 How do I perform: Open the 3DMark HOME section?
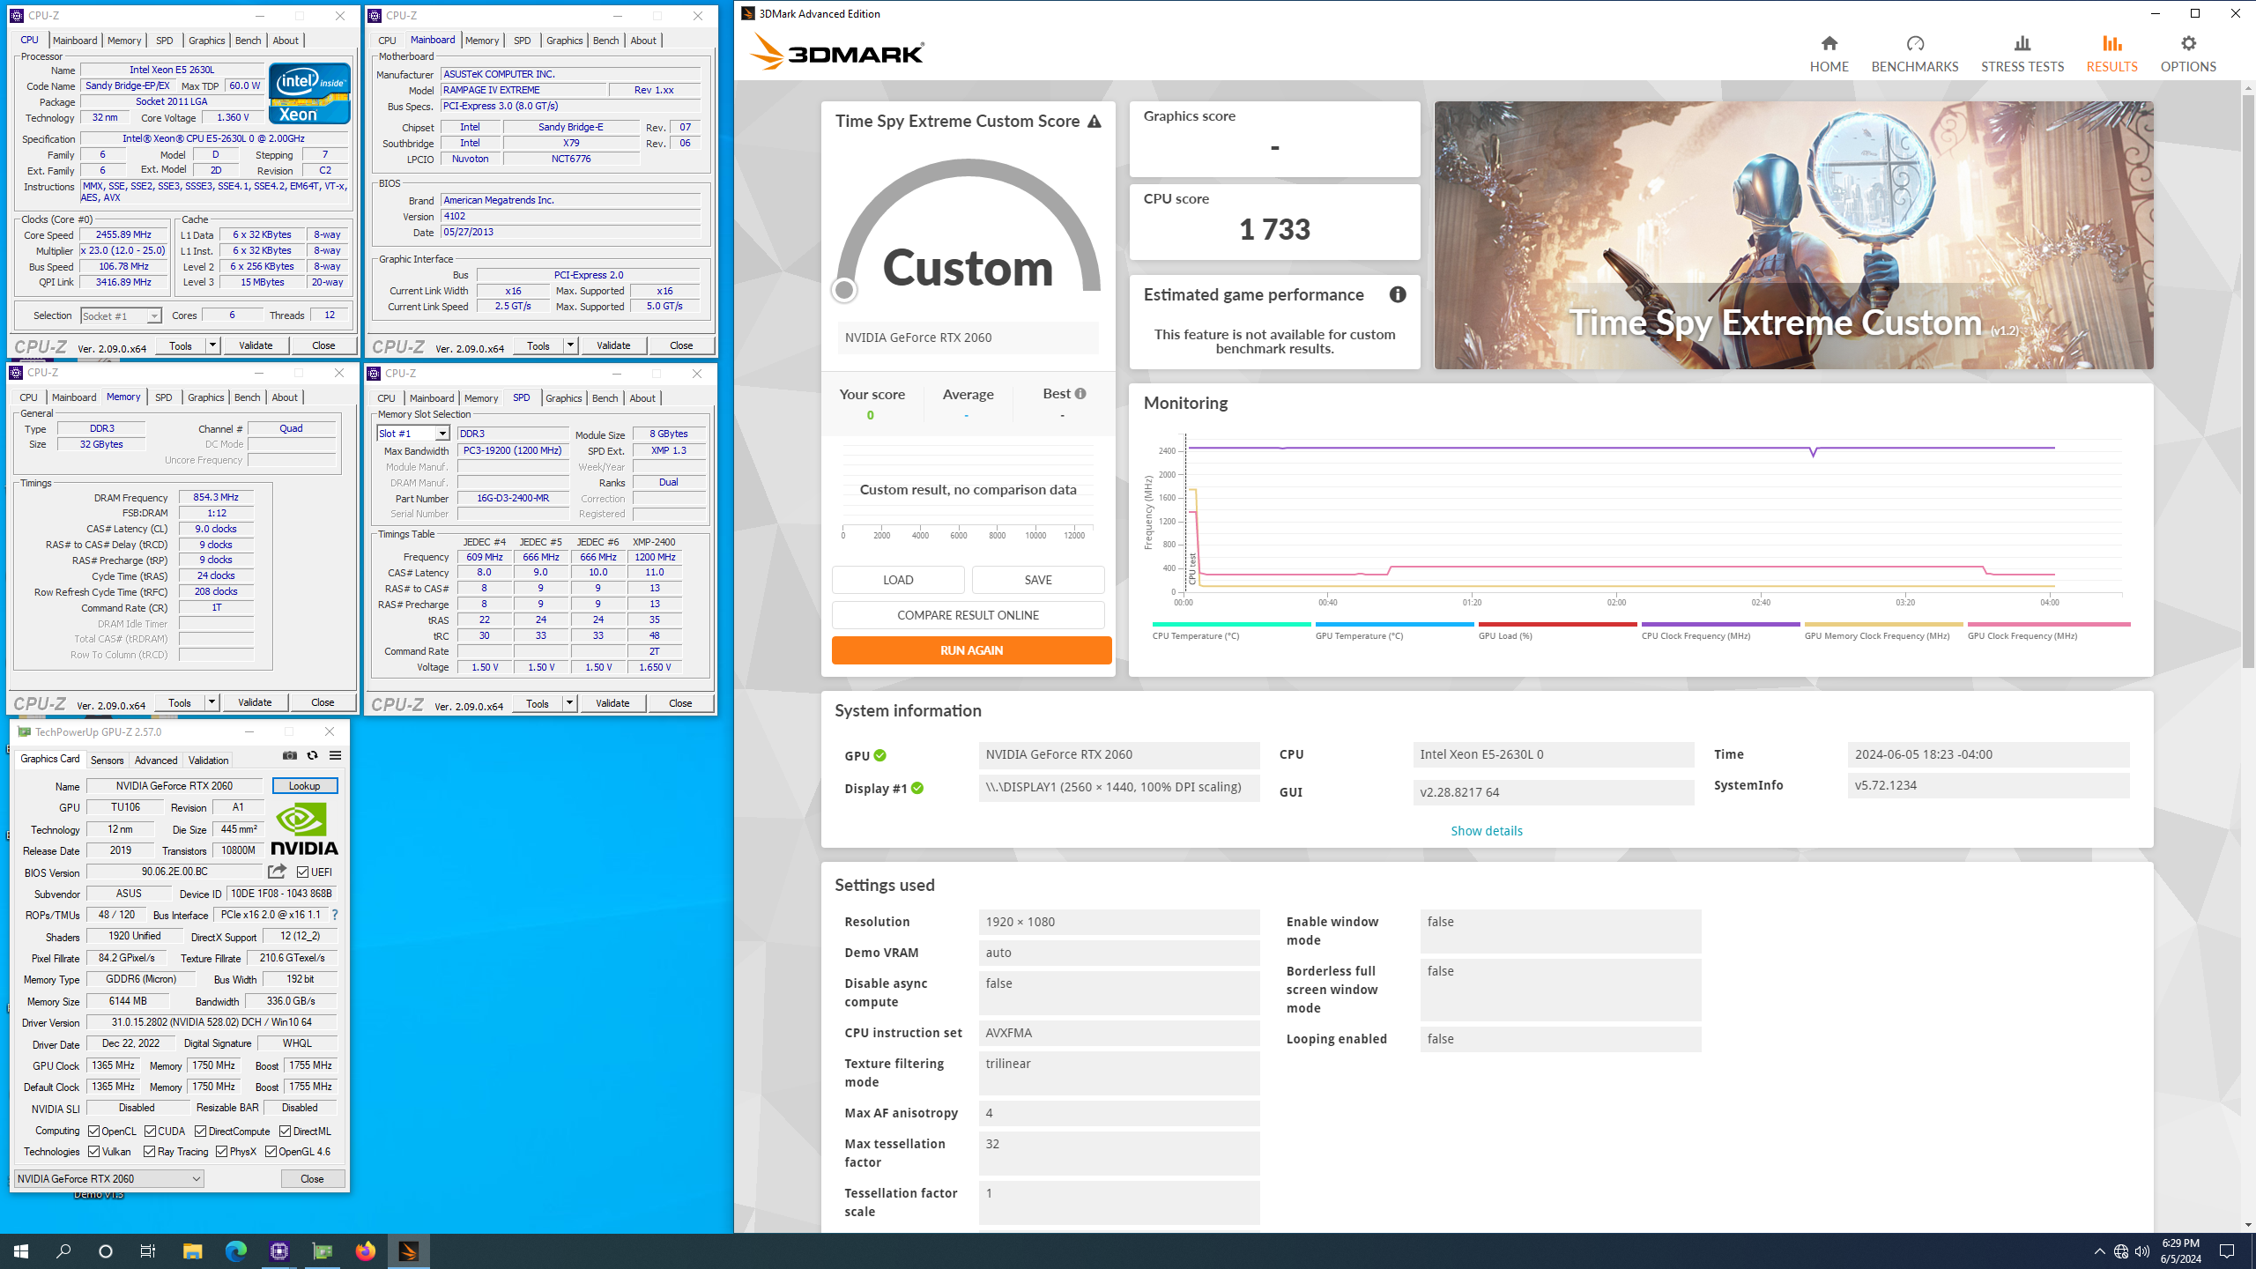(x=1829, y=54)
